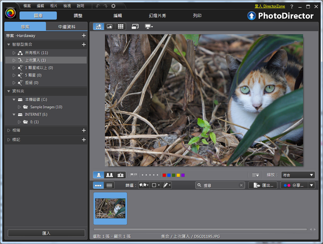Mark photo as rejected with X flag
323x244 pixels.
(136, 175)
